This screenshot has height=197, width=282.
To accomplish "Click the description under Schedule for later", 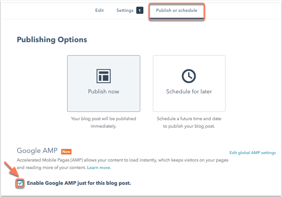I will point(189,123).
